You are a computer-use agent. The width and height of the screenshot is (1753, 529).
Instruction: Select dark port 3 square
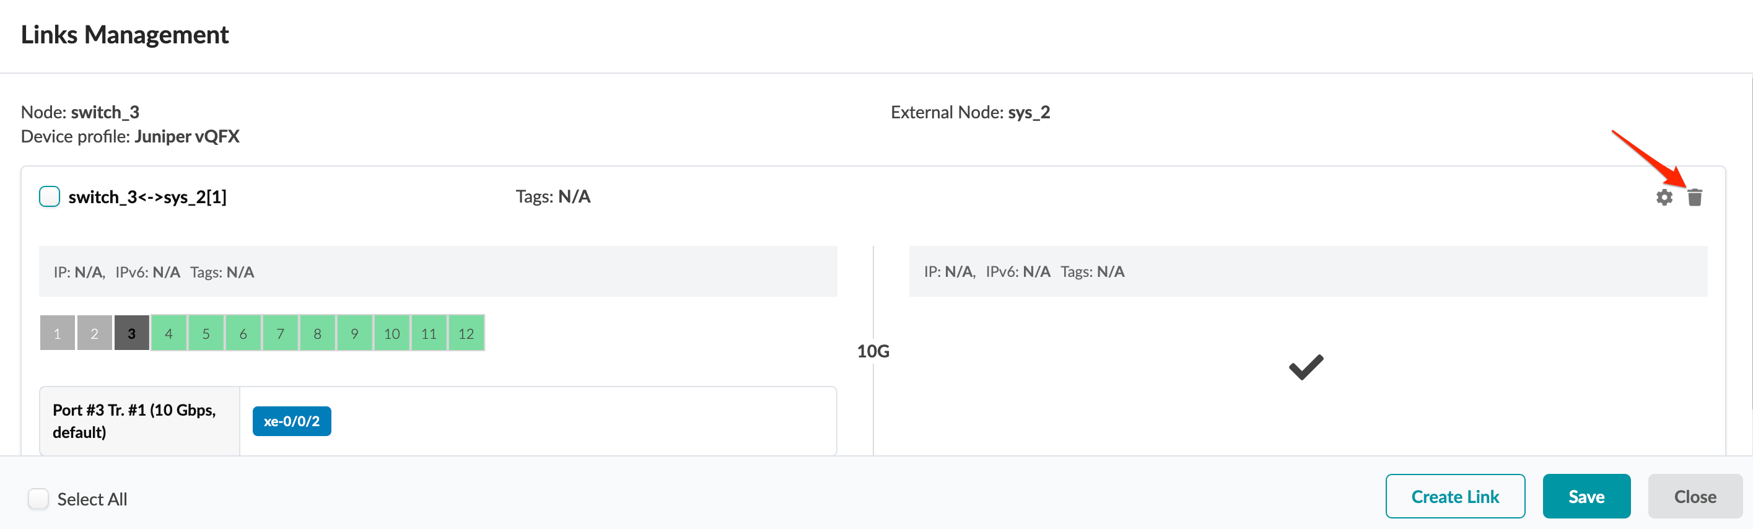click(x=131, y=333)
